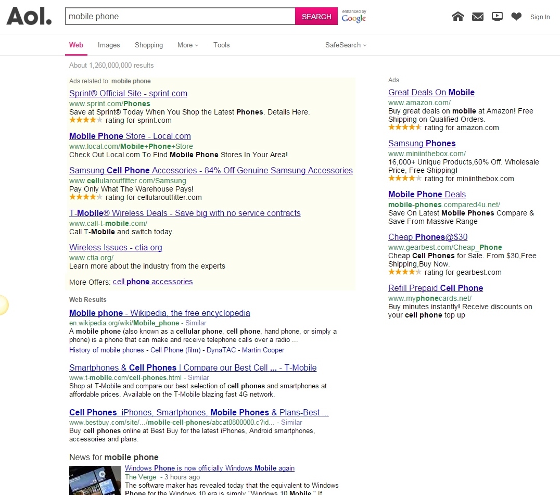Viewport: 560px width, 495px height.
Task: Click Similar next to Best Buy result
Action: pos(291,422)
